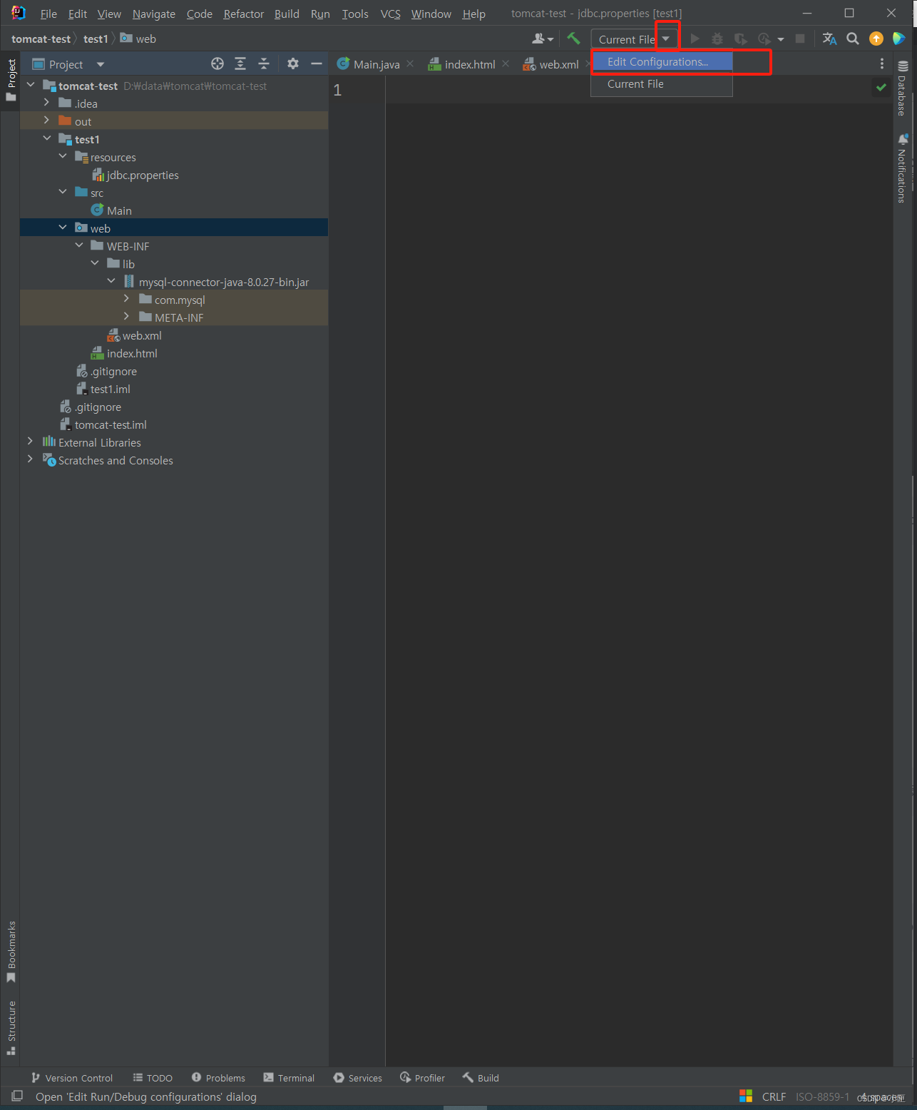Click the Debug bug icon
The height and width of the screenshot is (1110, 917).
(x=717, y=39)
